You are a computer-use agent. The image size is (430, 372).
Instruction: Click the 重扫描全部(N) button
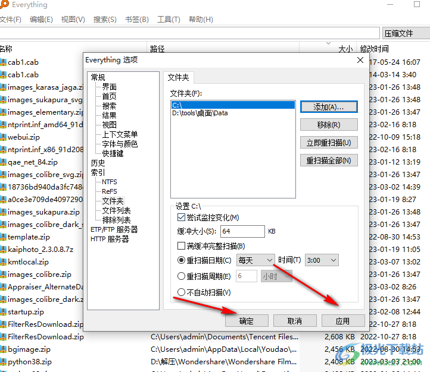pyautogui.click(x=329, y=160)
